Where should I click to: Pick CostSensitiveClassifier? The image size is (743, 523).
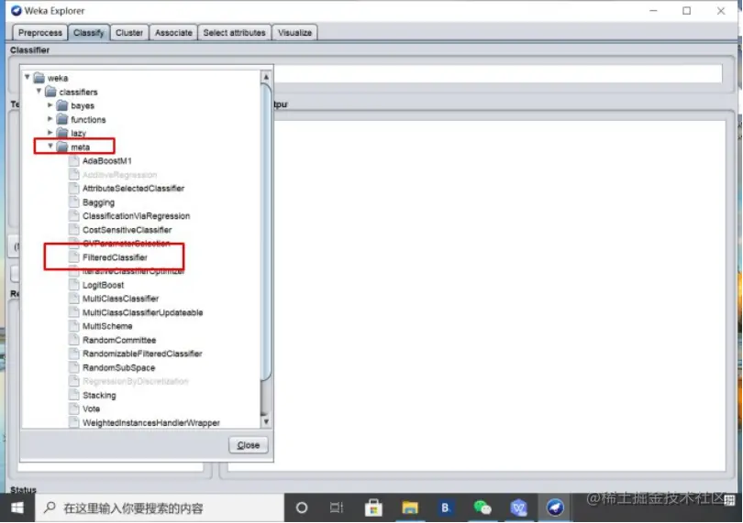[x=127, y=230]
